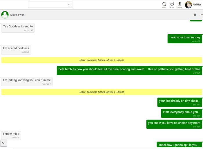Click the green Slave_owen contact avatar
This screenshot has width=203, height=149.
5,15
